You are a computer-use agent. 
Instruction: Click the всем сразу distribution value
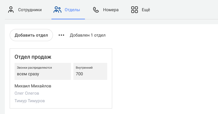(x=28, y=74)
